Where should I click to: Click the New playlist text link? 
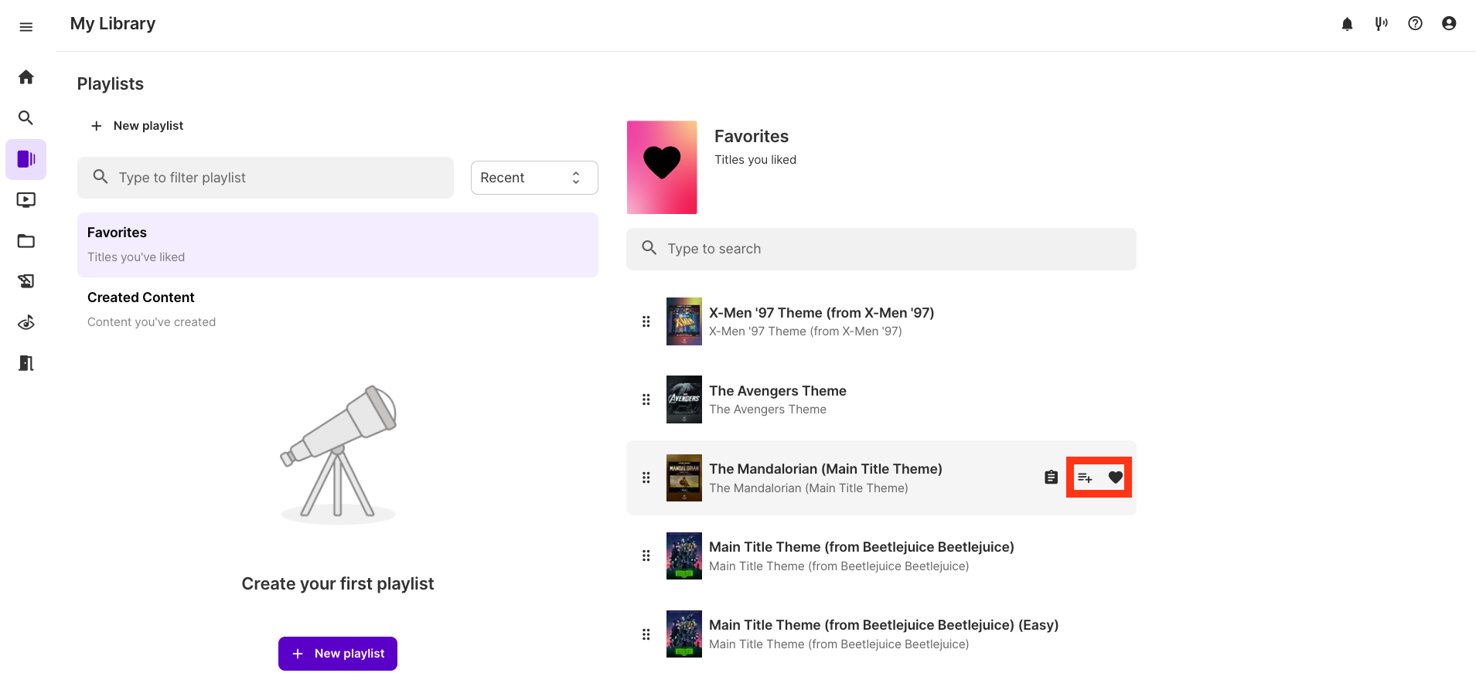click(x=148, y=126)
